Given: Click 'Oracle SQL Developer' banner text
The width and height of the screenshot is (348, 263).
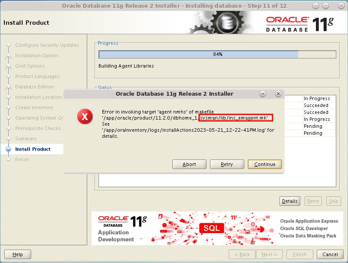Looking at the screenshot, I should 304,228.
